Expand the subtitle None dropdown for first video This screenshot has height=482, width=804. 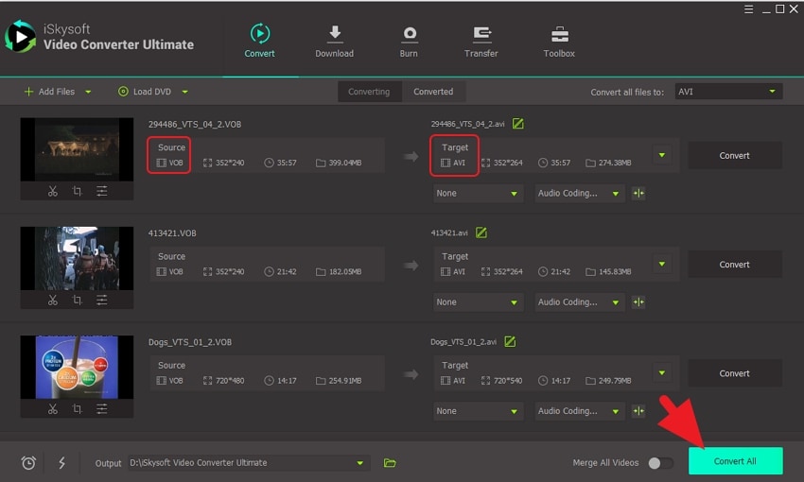tap(478, 194)
